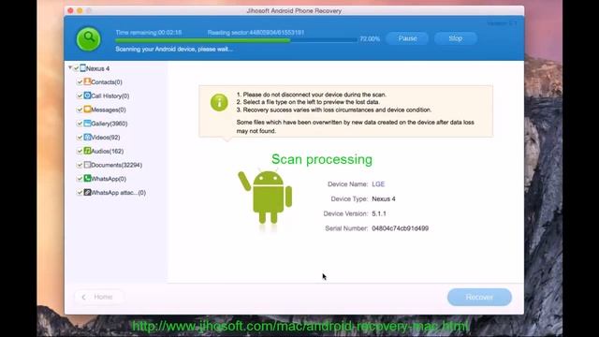Select Audios(162) in the sidebar

(x=108, y=152)
